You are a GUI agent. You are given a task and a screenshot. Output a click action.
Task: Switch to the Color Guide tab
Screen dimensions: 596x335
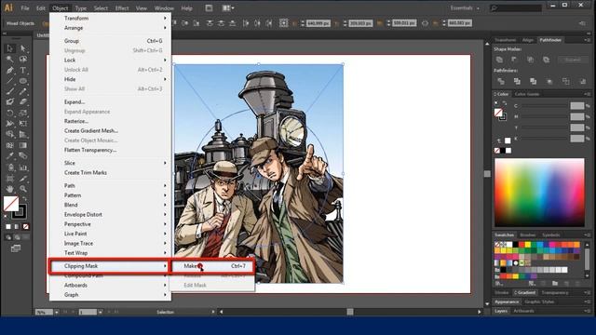pos(527,94)
